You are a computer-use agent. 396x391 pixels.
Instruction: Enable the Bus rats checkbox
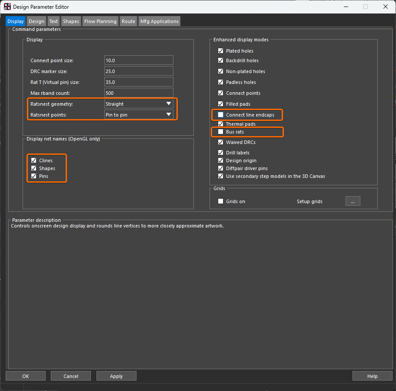(x=221, y=132)
